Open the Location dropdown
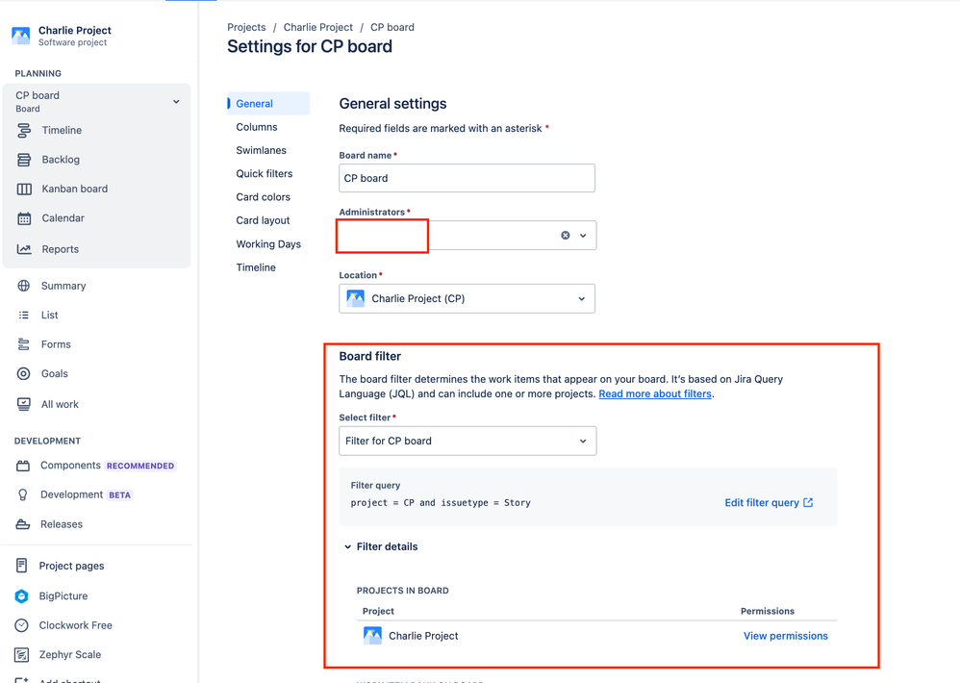 point(467,298)
